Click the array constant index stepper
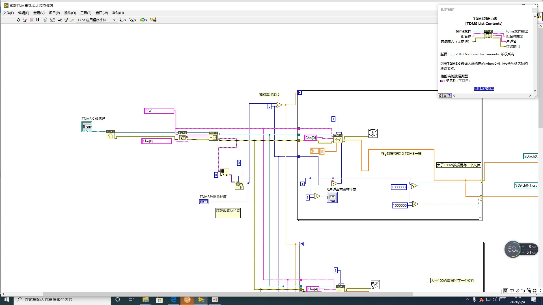 [x=312, y=151]
